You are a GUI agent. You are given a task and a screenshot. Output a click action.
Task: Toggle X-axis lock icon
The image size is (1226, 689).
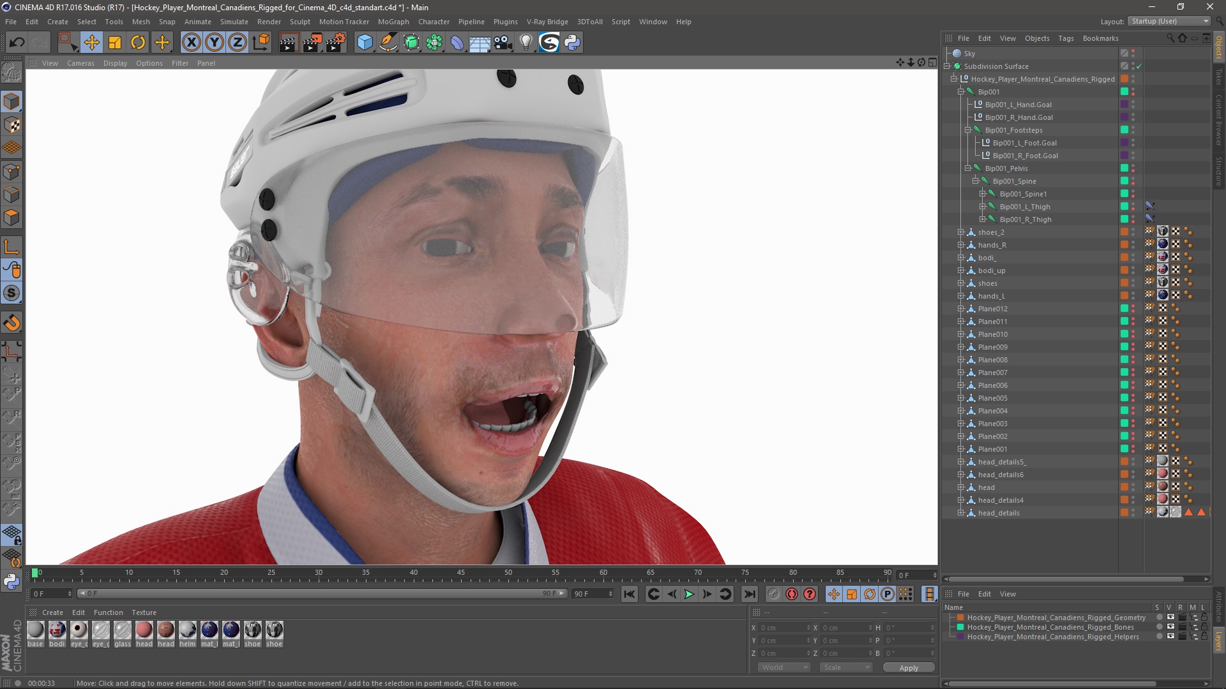click(191, 43)
